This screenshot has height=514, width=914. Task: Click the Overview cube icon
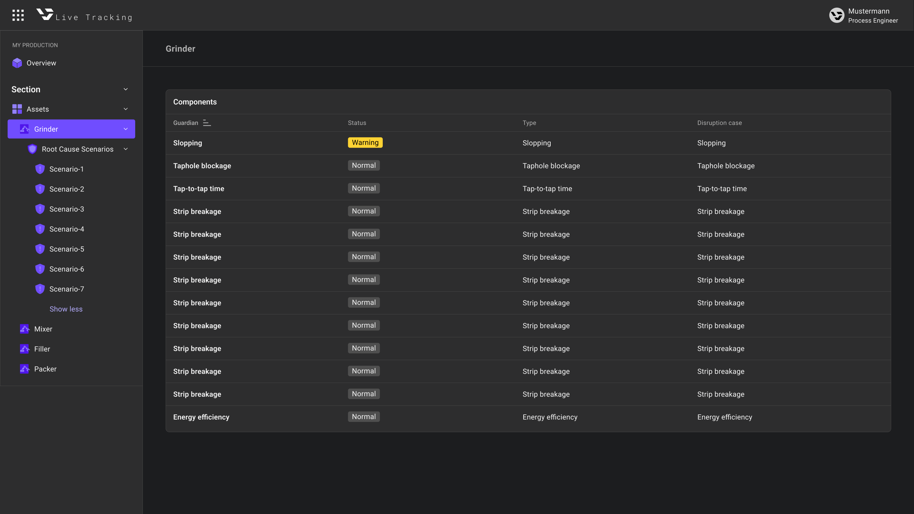[x=17, y=63]
